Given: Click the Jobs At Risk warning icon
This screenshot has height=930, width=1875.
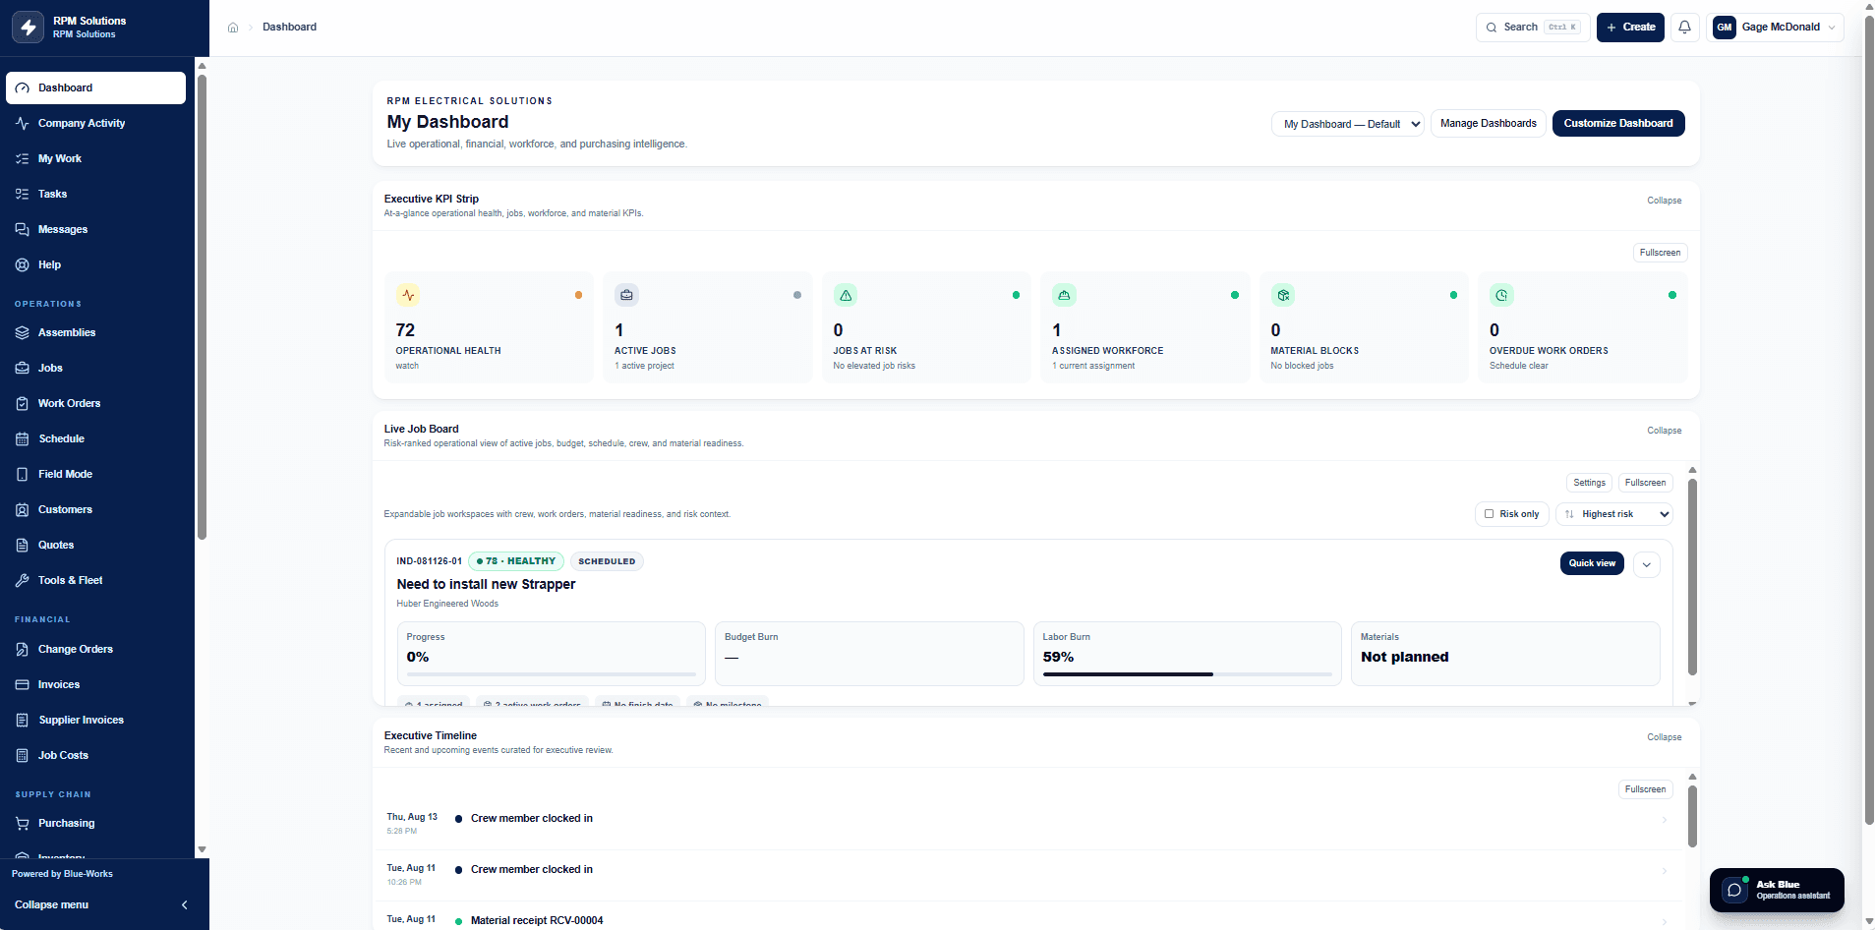Looking at the screenshot, I should coord(846,295).
